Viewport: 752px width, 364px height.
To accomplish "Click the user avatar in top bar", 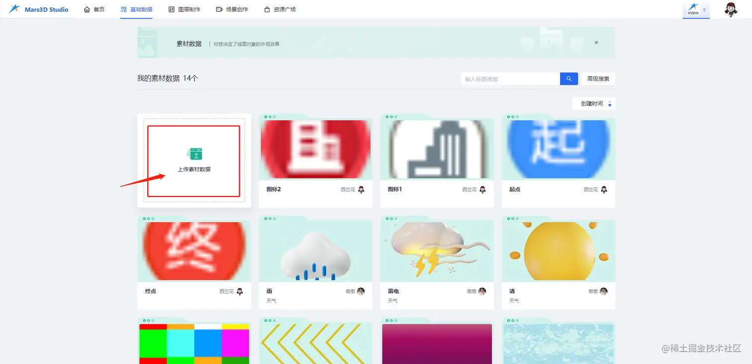I will tap(731, 9).
